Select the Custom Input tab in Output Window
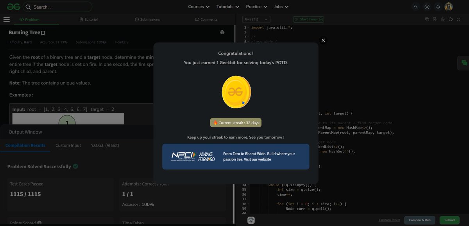 click(68, 145)
